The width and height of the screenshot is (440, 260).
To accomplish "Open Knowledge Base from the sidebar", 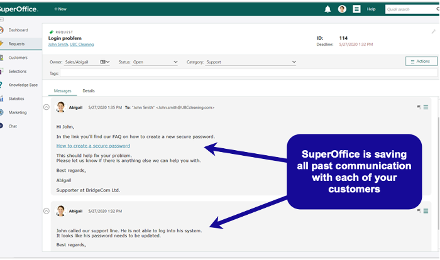I will (x=23, y=85).
